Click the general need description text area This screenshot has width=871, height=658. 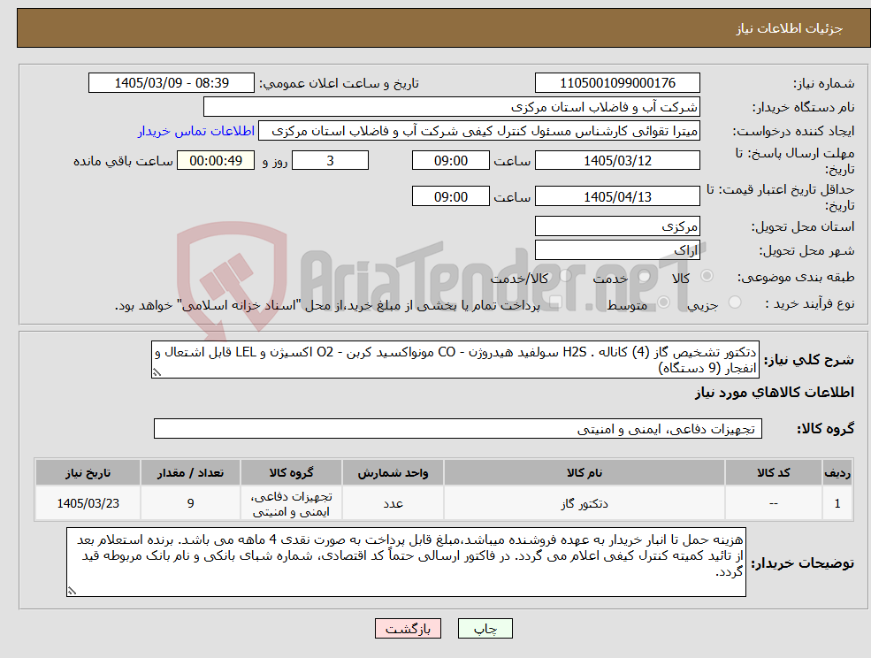pos(455,360)
